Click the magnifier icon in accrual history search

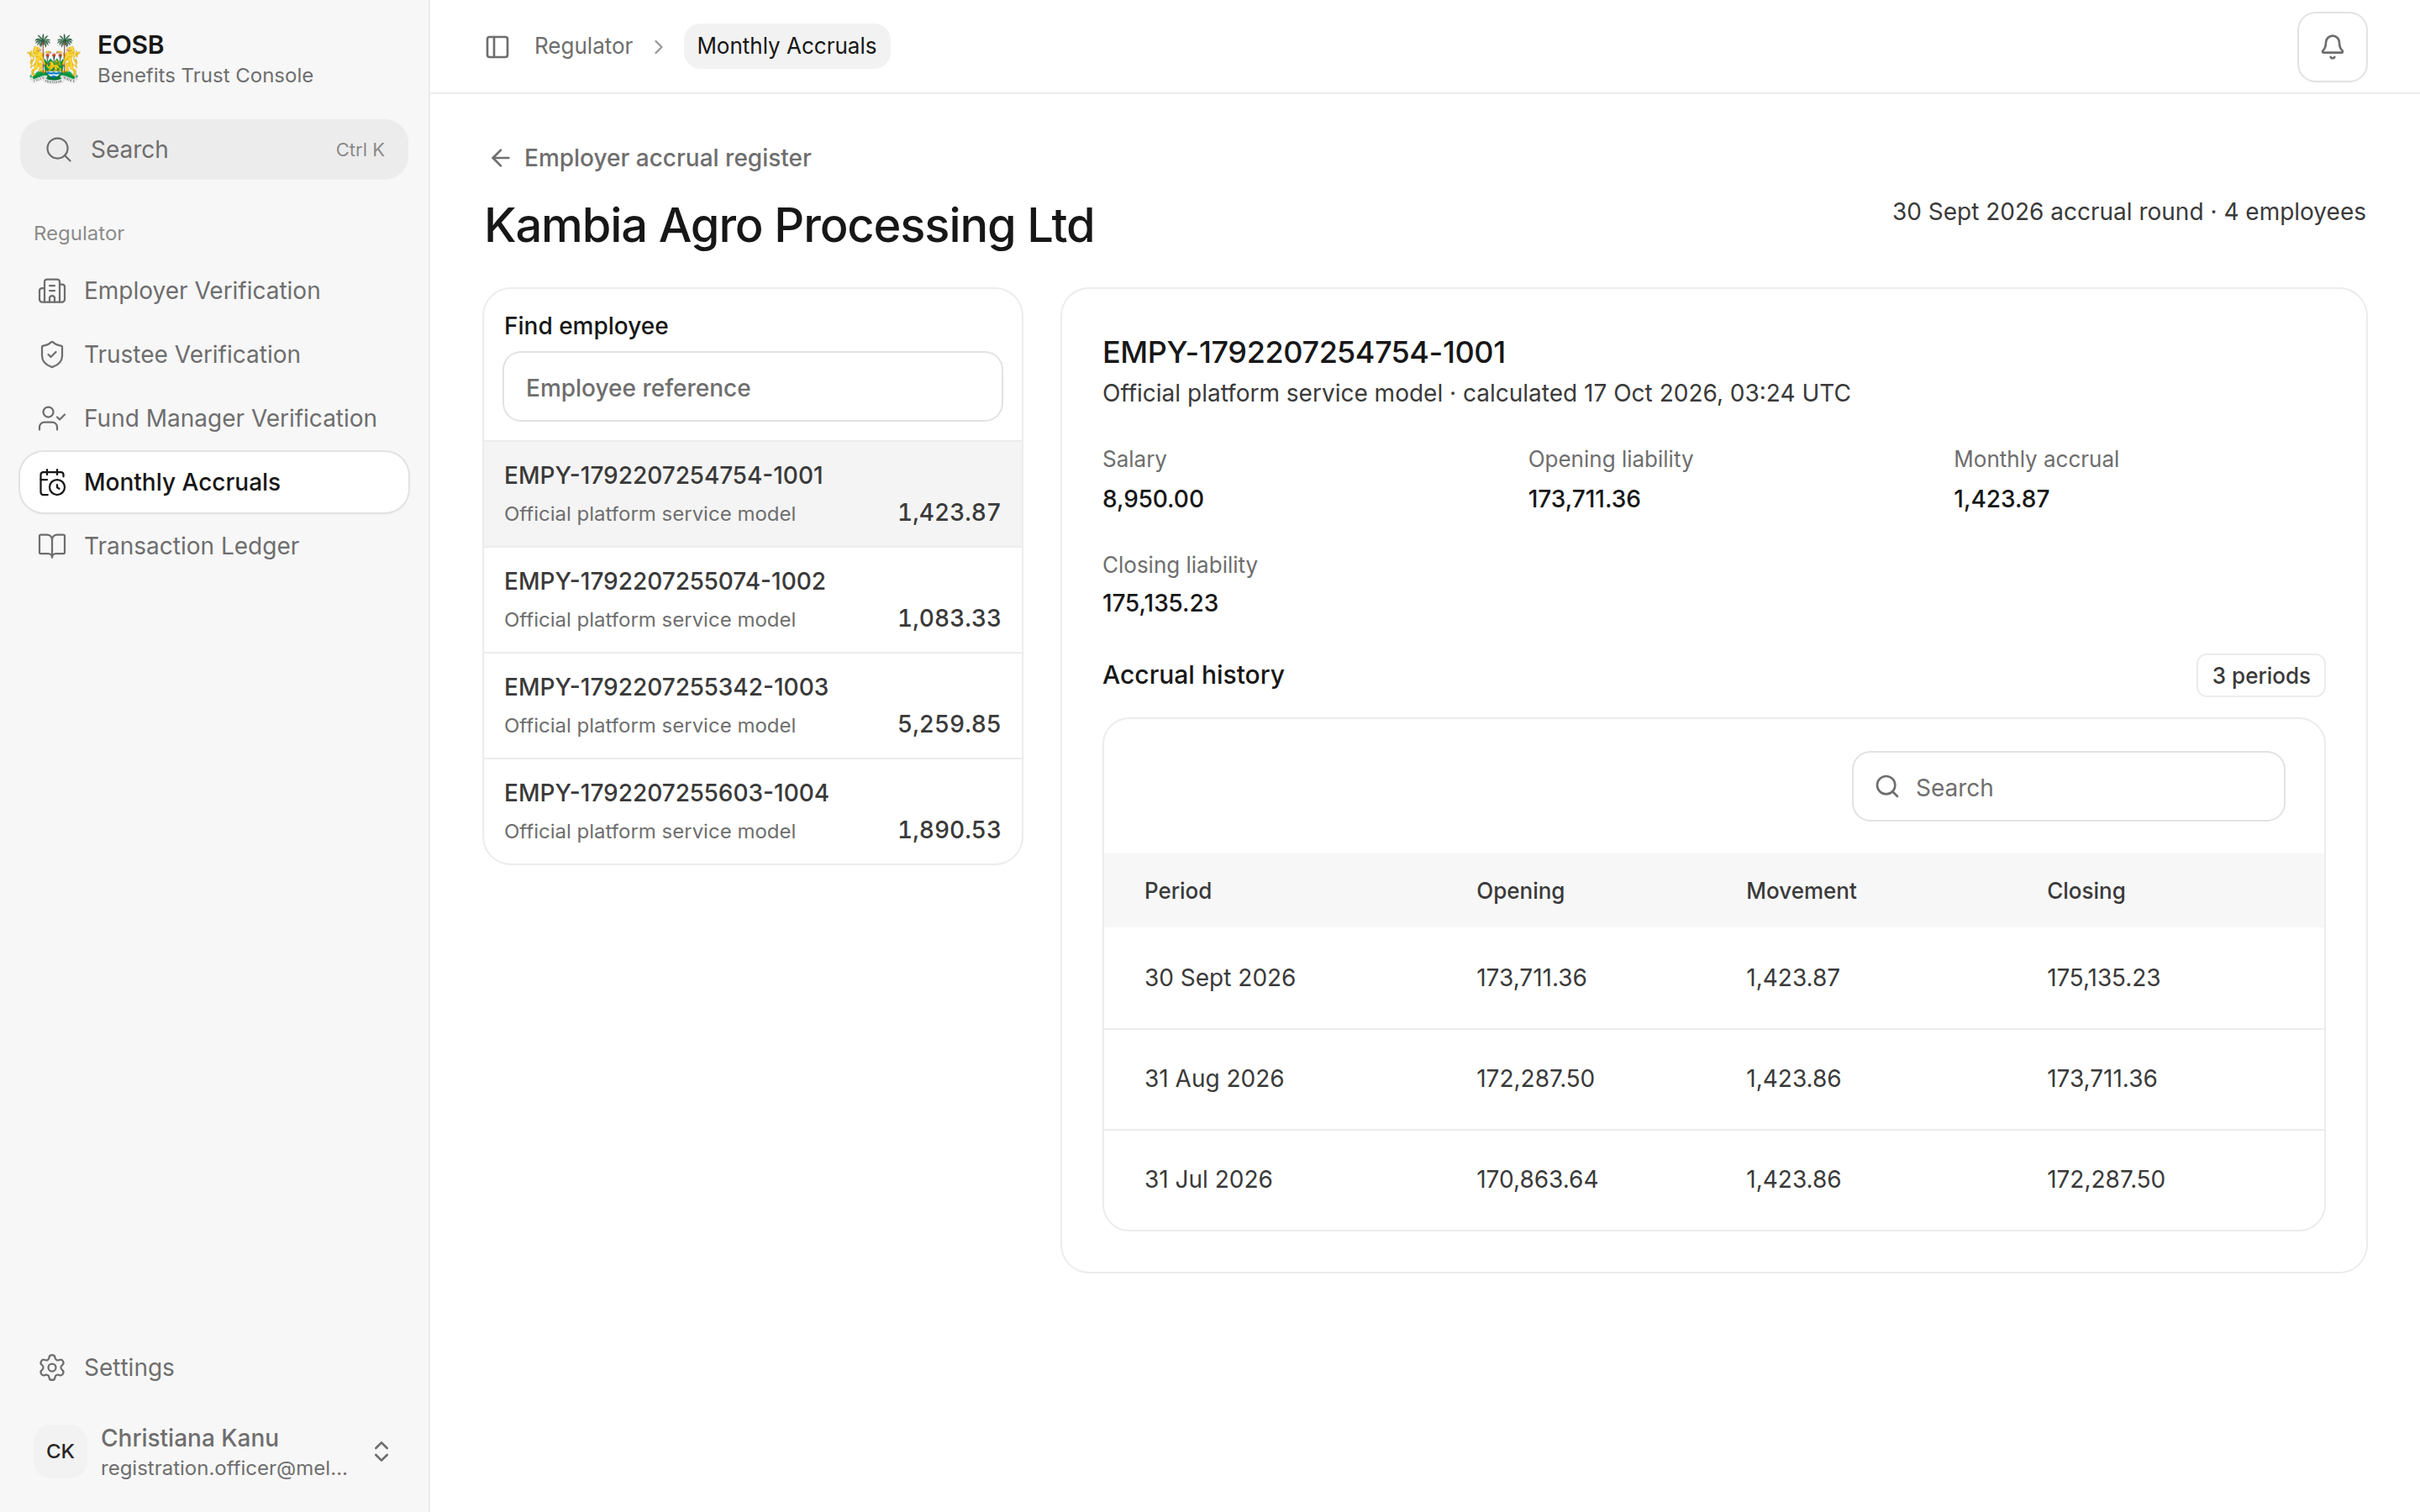pyautogui.click(x=1887, y=786)
